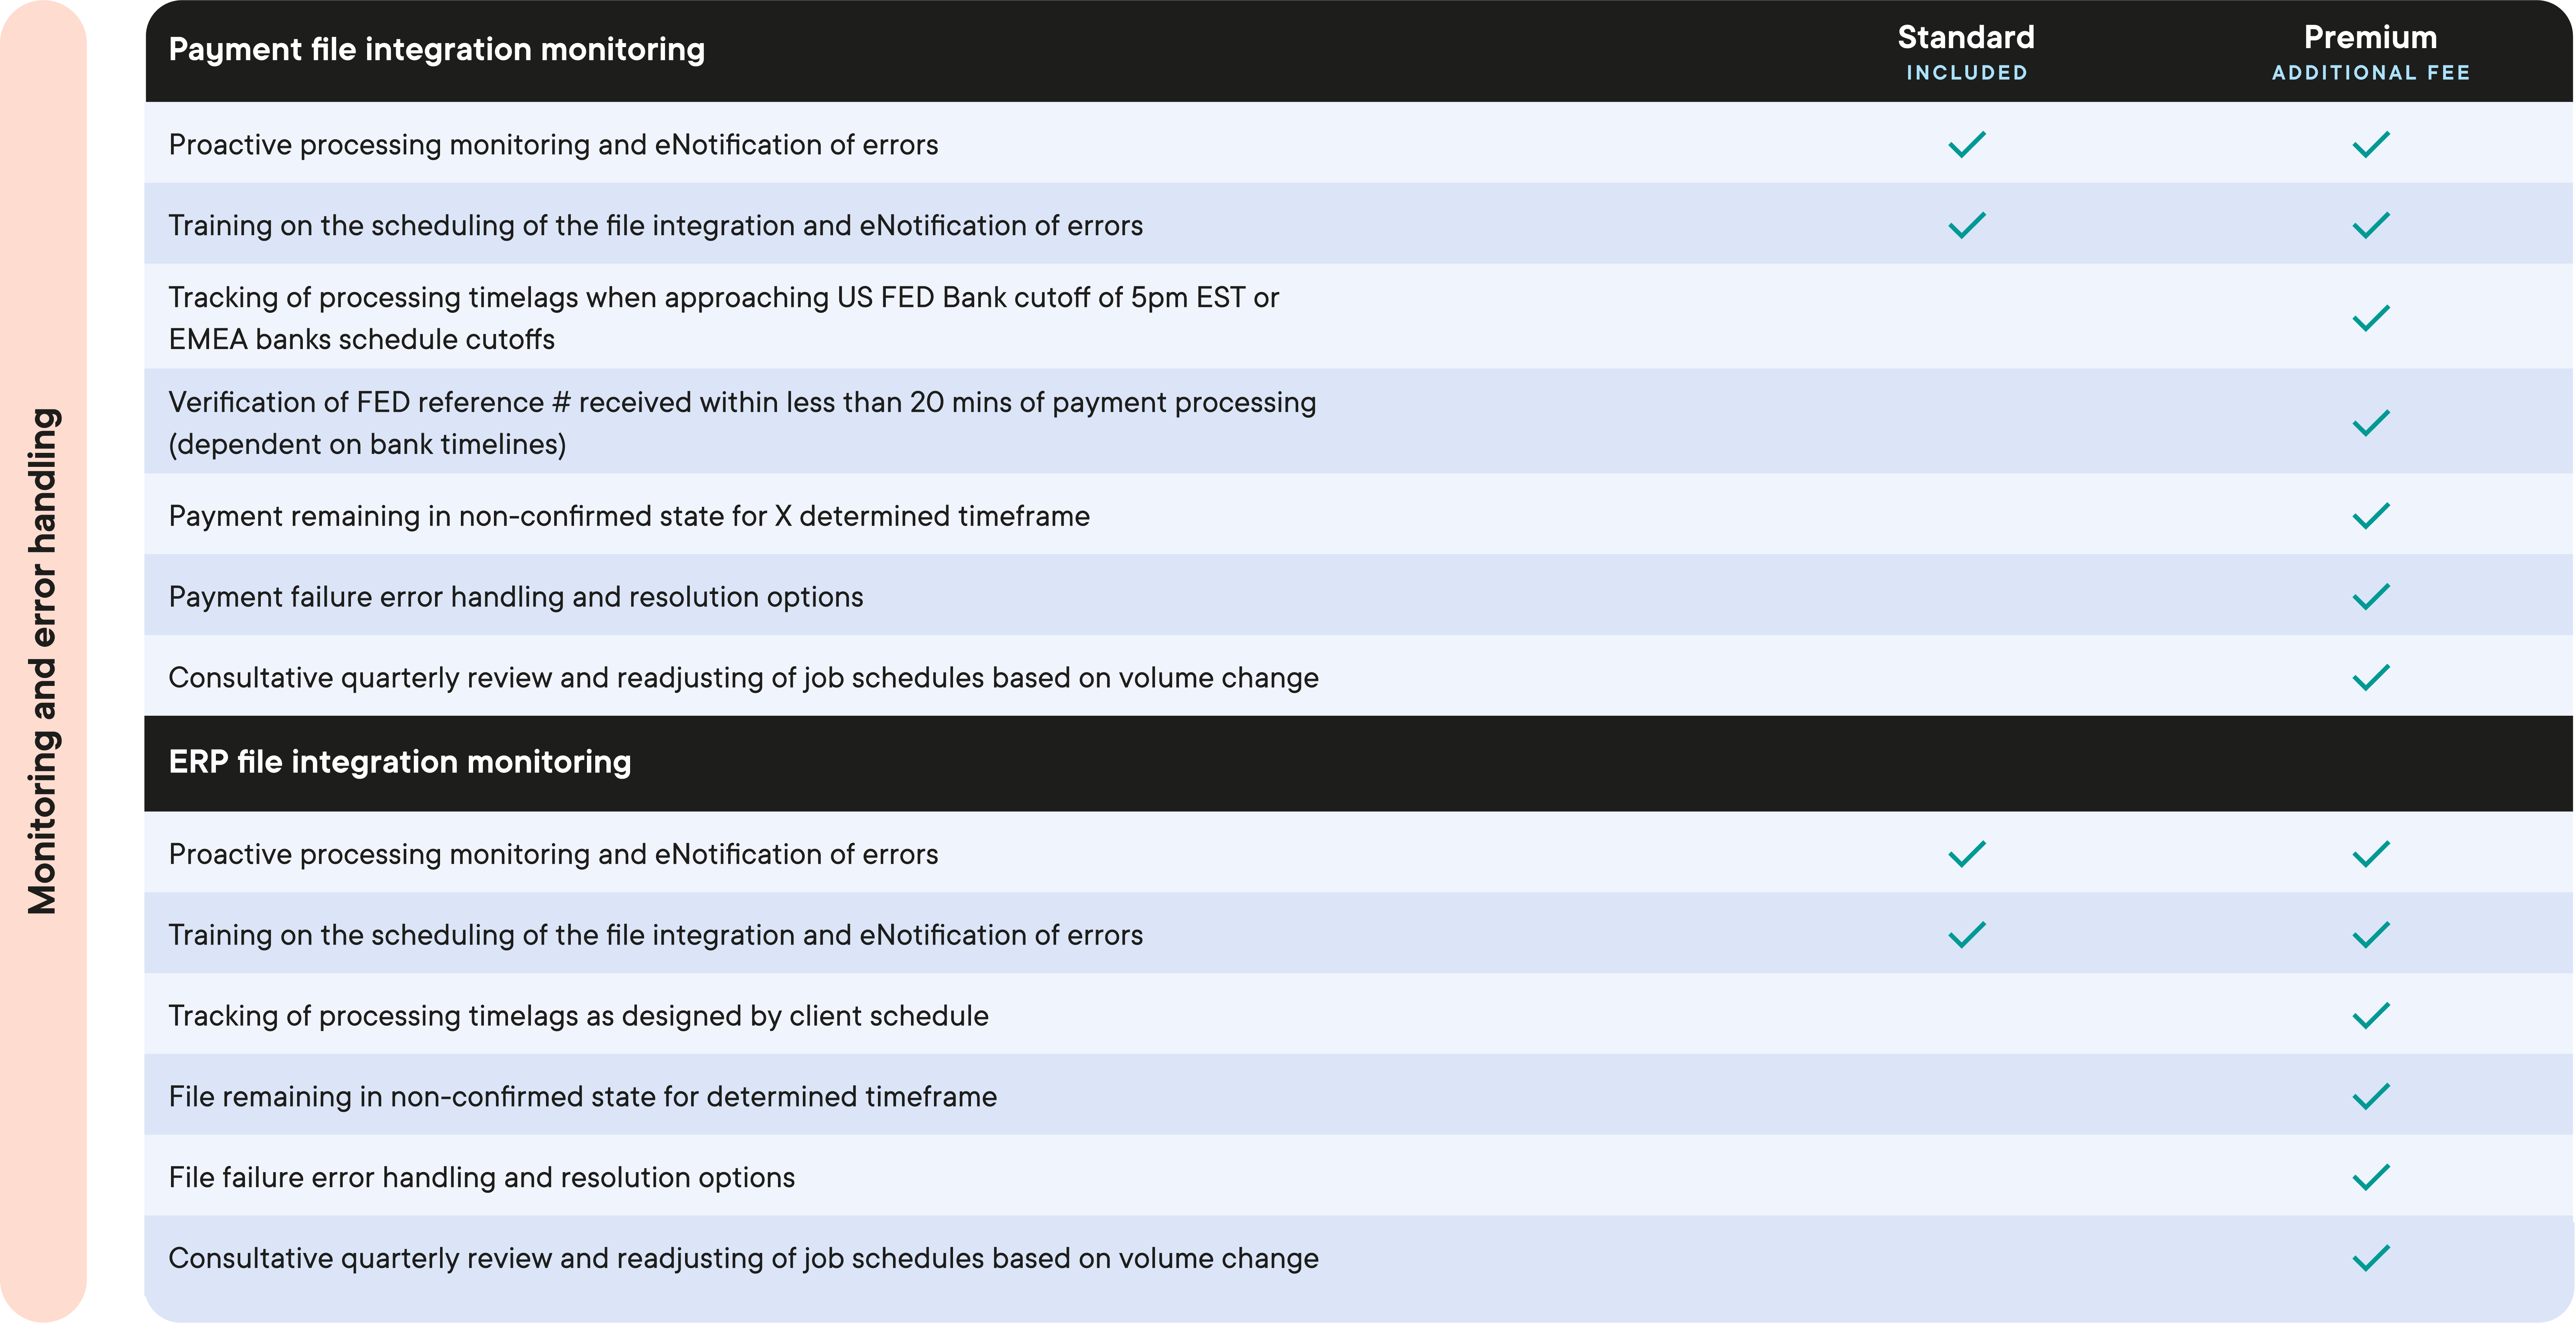This screenshot has width=2576, height=1323.
Task: Click Premium checkmark for FED reference verification
Action: [x=2370, y=423]
